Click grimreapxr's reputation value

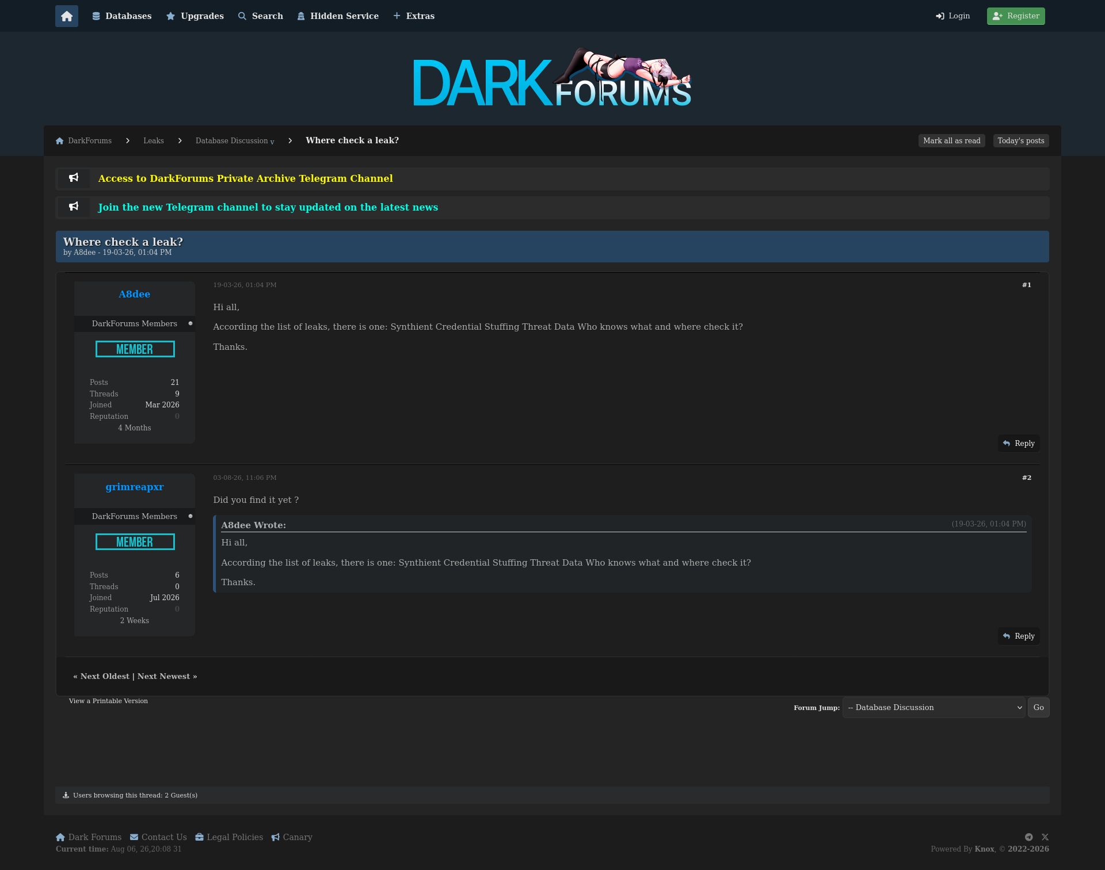tap(177, 609)
